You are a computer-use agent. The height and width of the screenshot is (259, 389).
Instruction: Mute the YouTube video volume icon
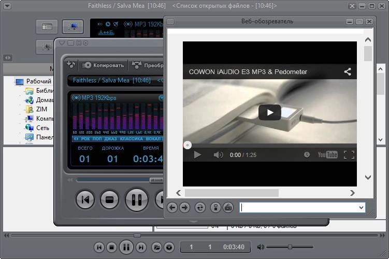(218, 155)
